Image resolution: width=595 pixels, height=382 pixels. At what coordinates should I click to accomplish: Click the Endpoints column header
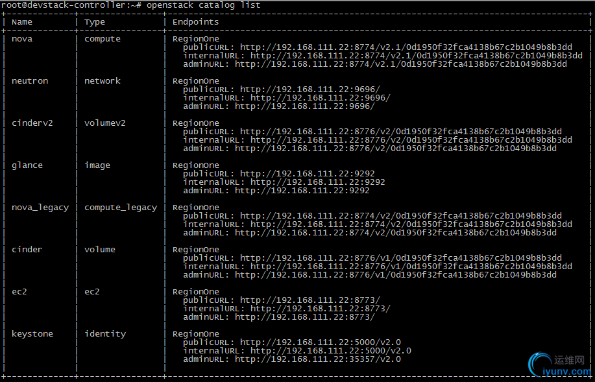[x=195, y=22]
